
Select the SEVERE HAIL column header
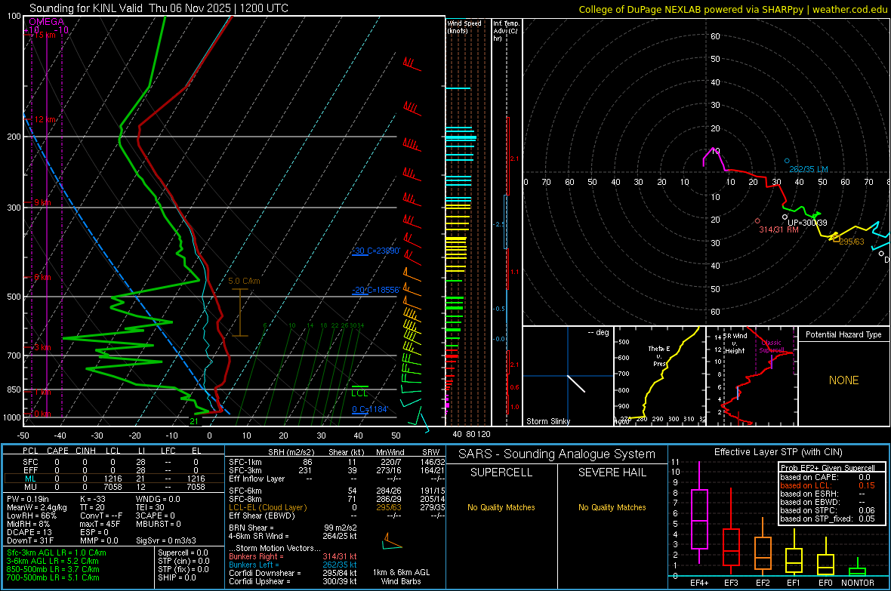click(612, 472)
